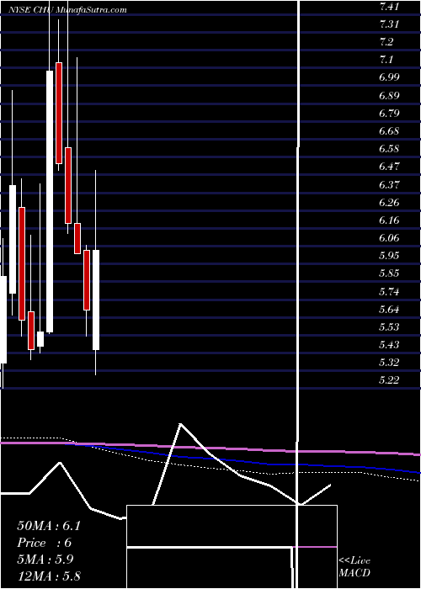Select the 5.53 price label
Image resolution: width=421 pixels, height=589 pixels.
pyautogui.click(x=389, y=327)
